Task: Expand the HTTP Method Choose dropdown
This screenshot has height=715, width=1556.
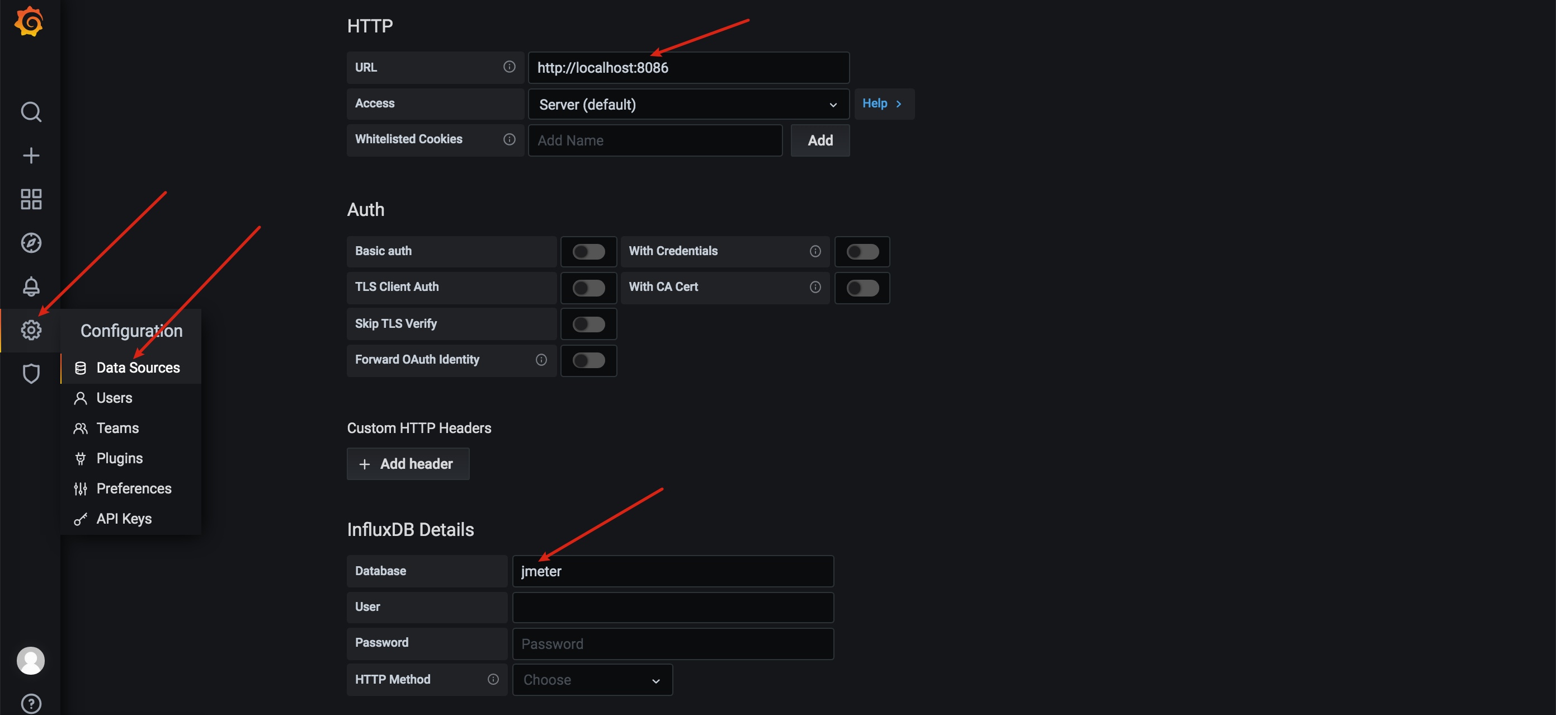Action: coord(592,680)
